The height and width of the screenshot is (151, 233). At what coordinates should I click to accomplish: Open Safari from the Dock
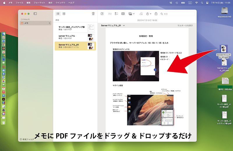(x=3, y=41)
